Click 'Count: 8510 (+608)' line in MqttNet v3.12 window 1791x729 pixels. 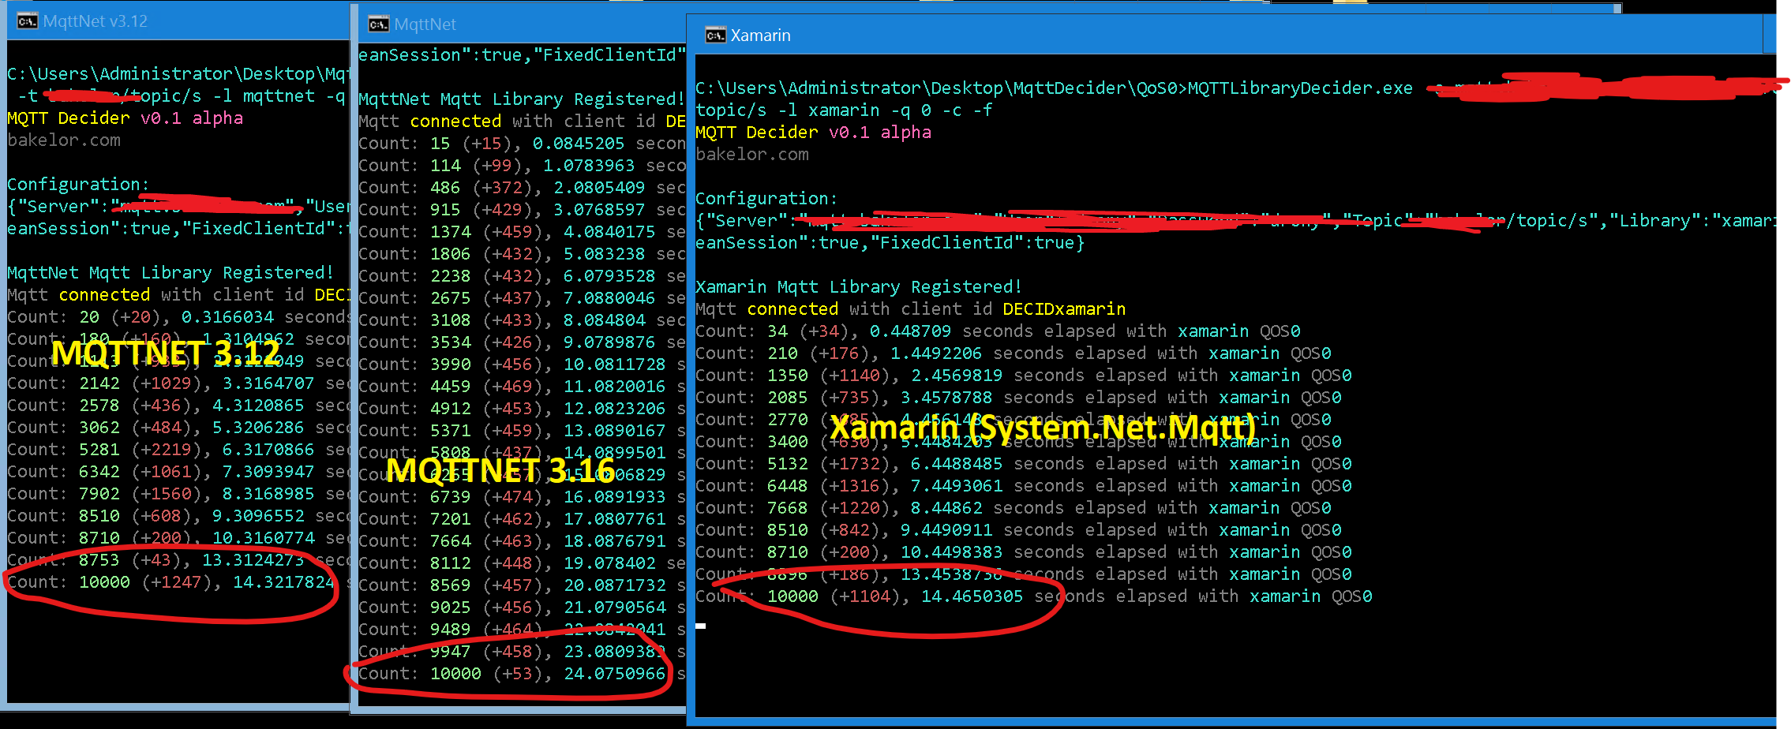tap(178, 516)
